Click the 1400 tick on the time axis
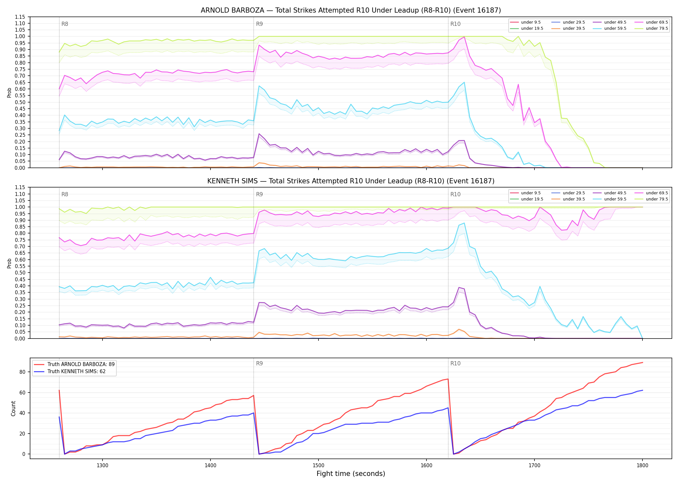The height and width of the screenshot is (485, 679). (x=210, y=466)
